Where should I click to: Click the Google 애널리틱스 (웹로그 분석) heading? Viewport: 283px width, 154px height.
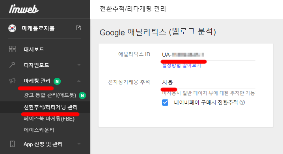coord(158,32)
